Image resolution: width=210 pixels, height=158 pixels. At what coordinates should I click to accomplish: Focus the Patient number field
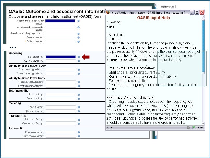pos(60,41)
